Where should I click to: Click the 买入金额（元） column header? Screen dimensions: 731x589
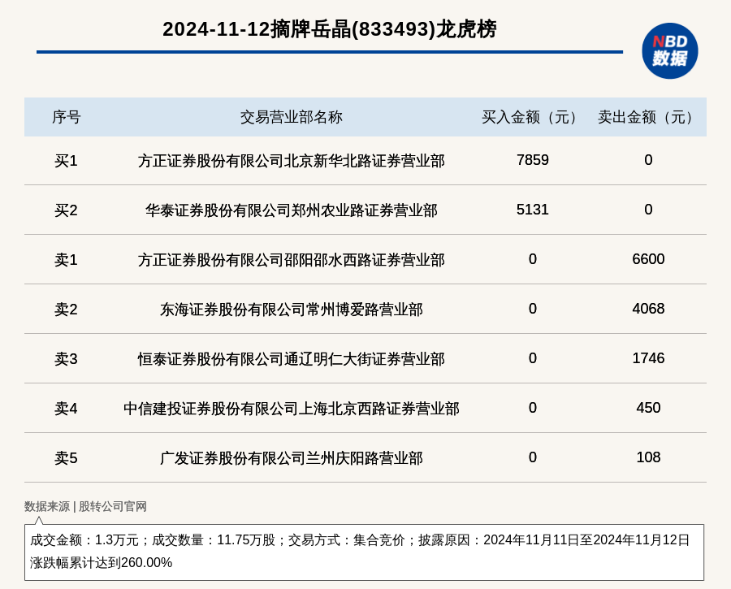pos(532,117)
